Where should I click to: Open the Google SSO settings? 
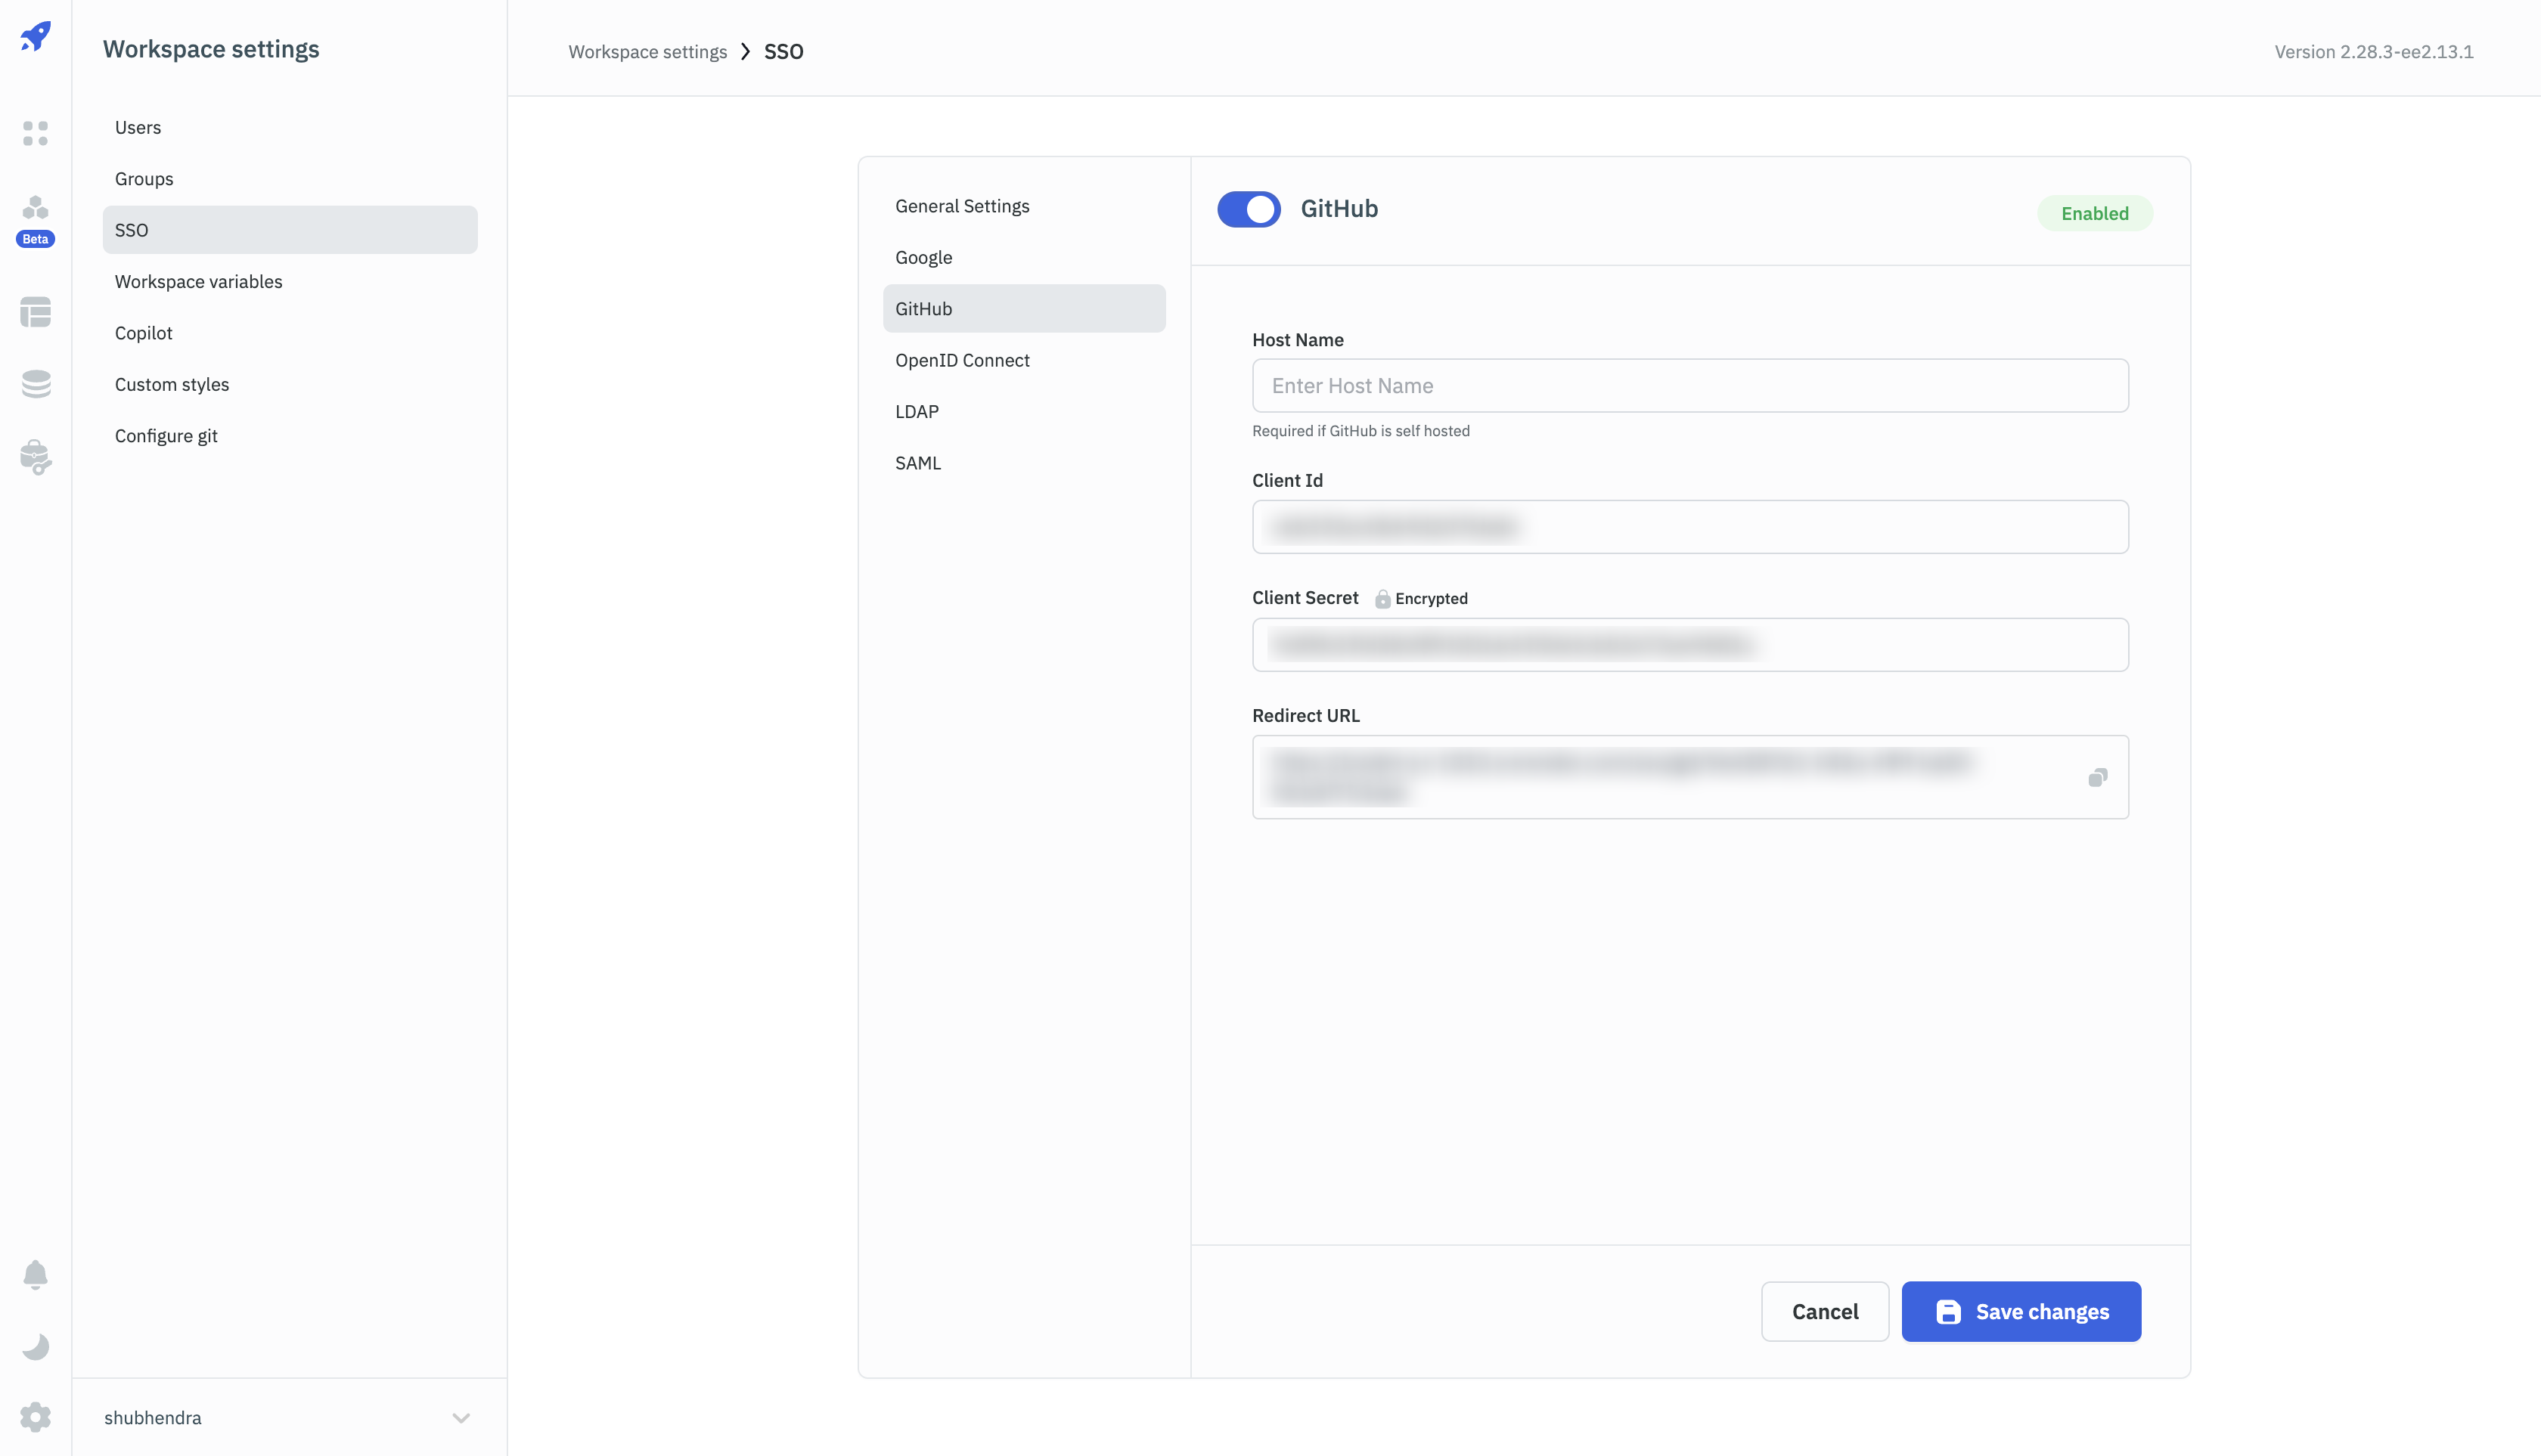pos(923,257)
